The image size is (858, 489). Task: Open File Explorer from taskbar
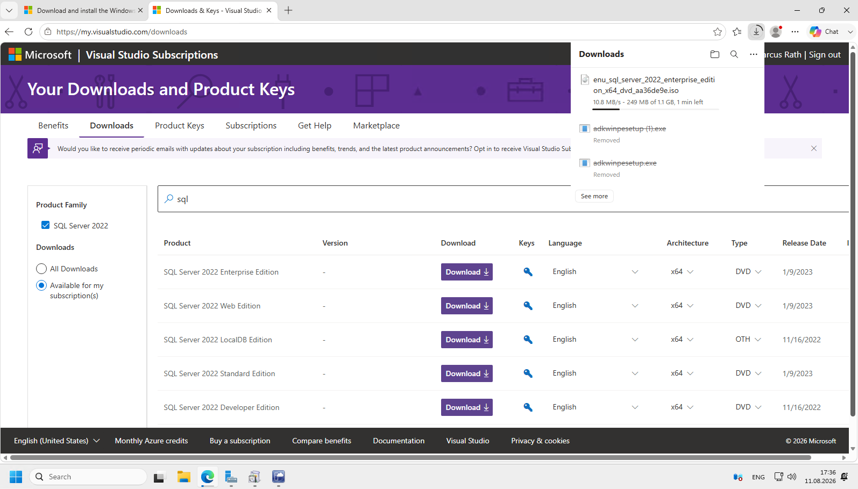point(184,477)
